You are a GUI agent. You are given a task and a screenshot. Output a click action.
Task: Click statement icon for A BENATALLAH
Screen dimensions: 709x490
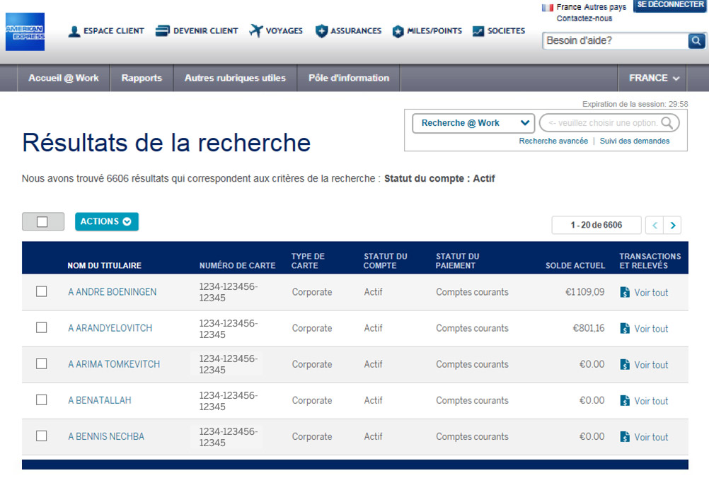[625, 400]
